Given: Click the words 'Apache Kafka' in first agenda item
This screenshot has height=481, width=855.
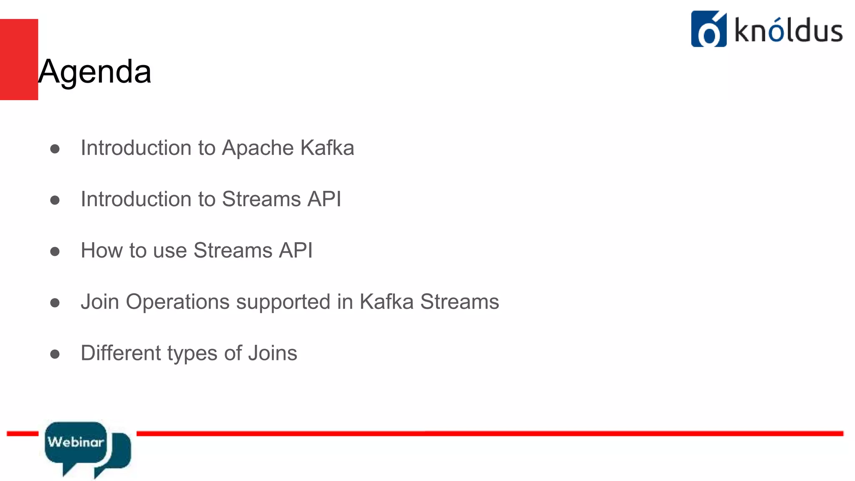Looking at the screenshot, I should (x=288, y=148).
